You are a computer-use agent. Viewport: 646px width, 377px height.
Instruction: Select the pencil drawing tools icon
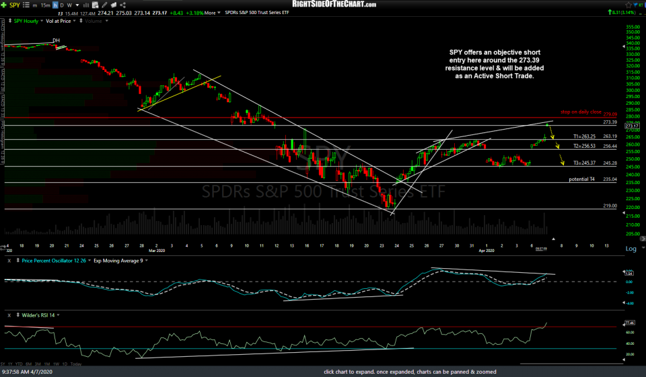(105, 5)
